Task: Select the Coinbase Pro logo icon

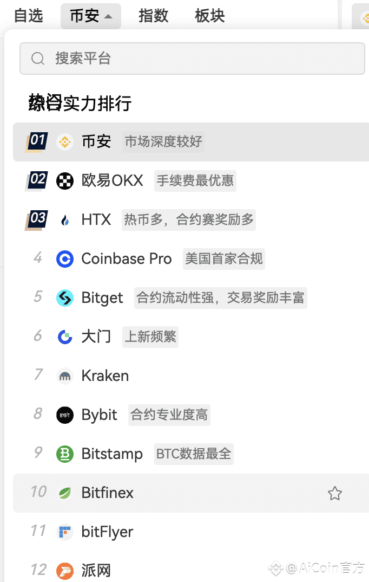Action: pyautogui.click(x=65, y=258)
